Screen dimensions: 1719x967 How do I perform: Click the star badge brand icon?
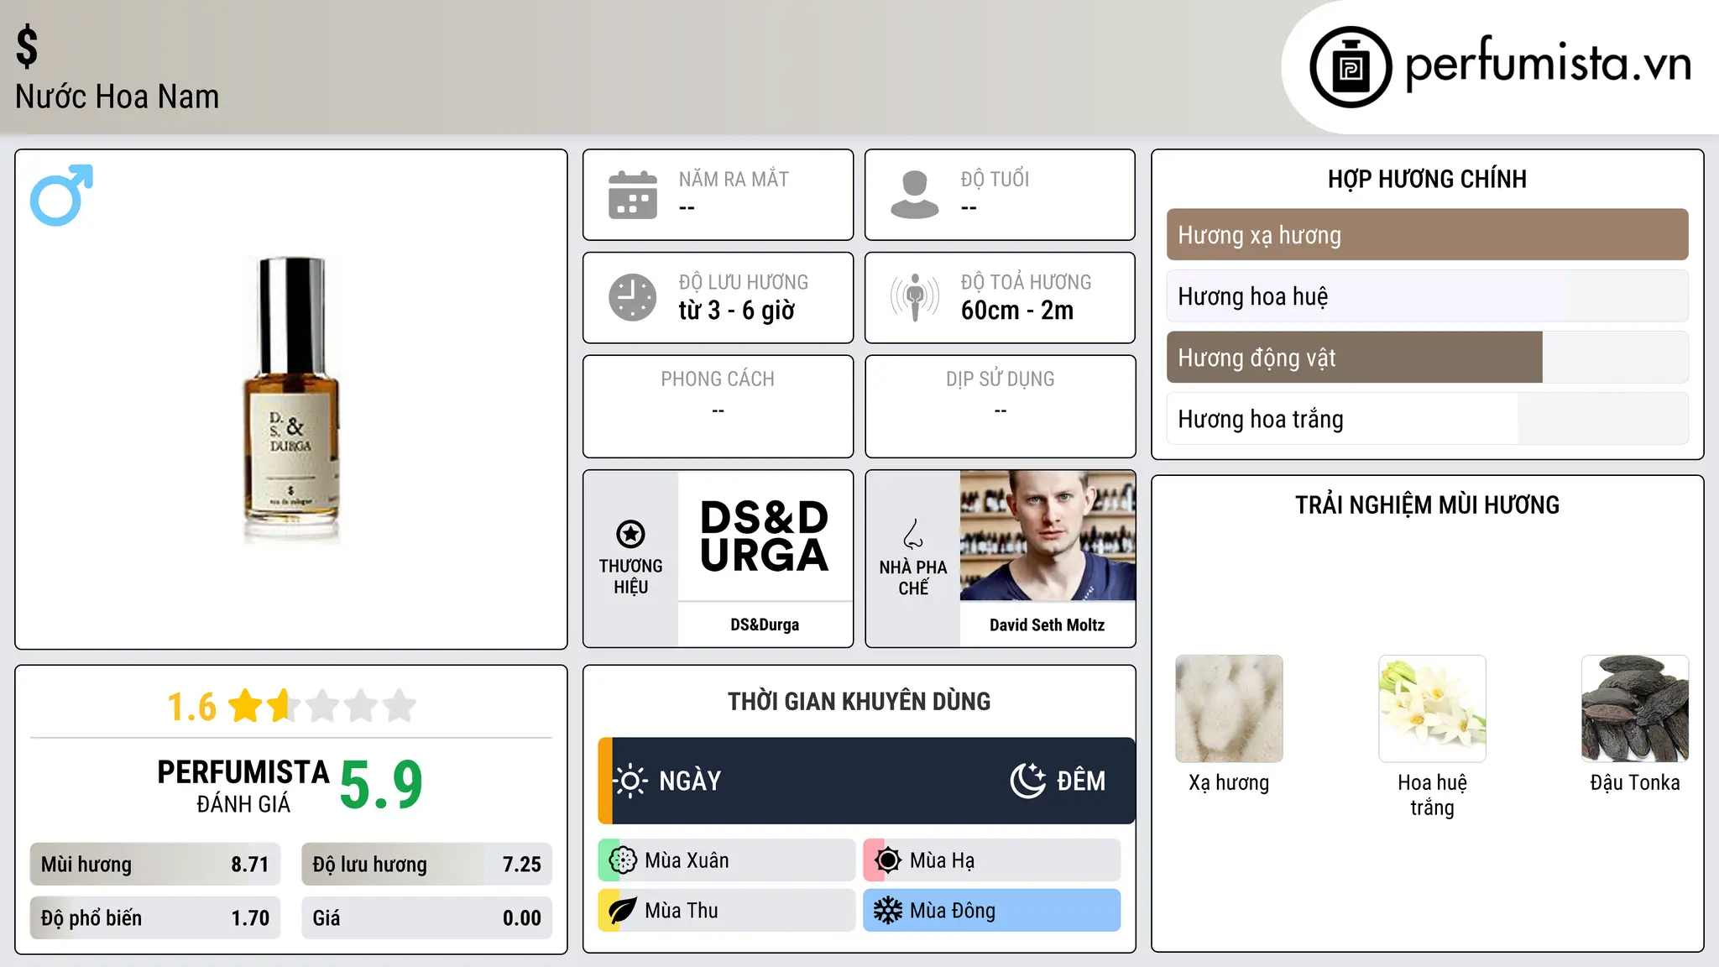[630, 534]
